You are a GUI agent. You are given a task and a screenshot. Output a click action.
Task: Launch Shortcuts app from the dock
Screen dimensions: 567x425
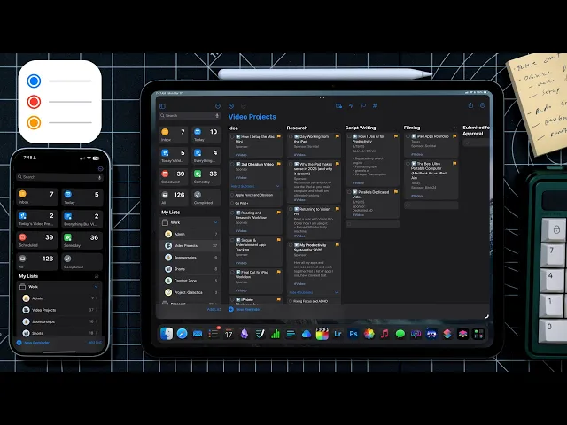click(x=447, y=334)
